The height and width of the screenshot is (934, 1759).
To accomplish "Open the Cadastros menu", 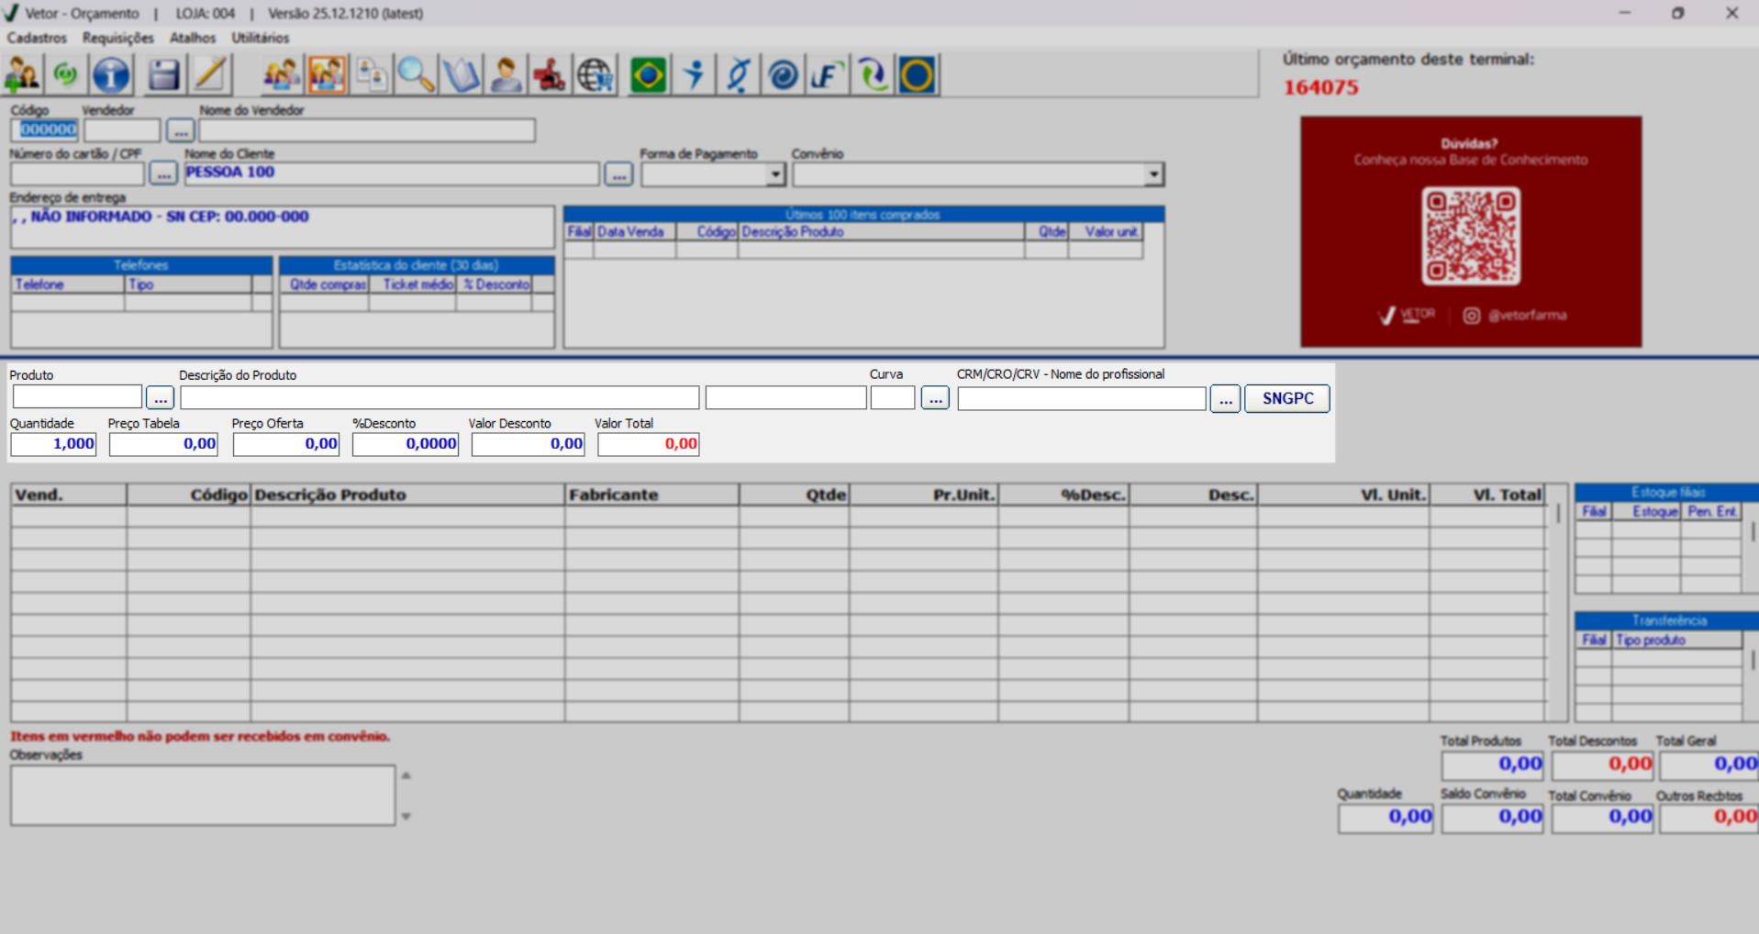I will [37, 38].
